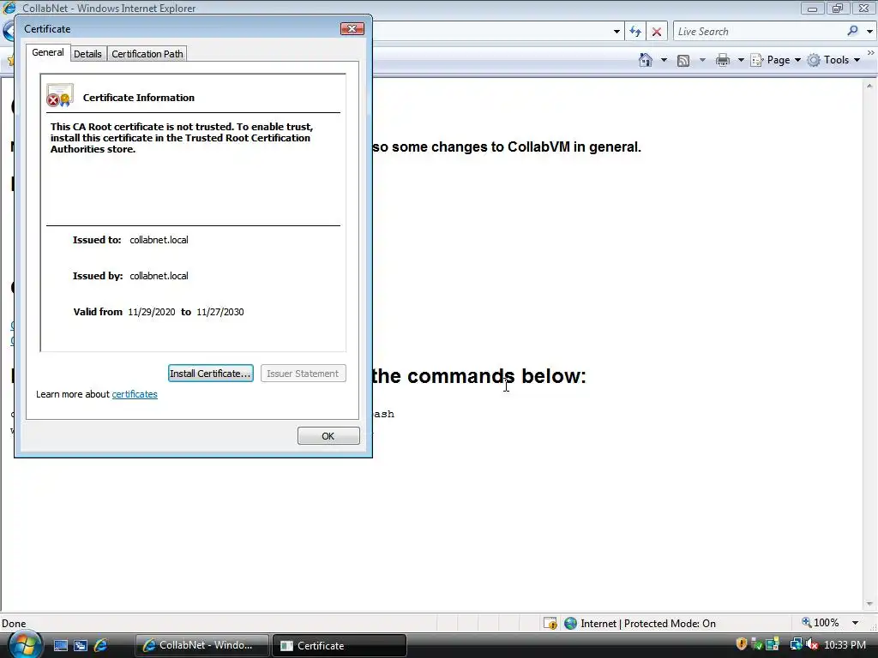The width and height of the screenshot is (878, 658).
Task: Open the Windows Start orb
Action: point(24,644)
